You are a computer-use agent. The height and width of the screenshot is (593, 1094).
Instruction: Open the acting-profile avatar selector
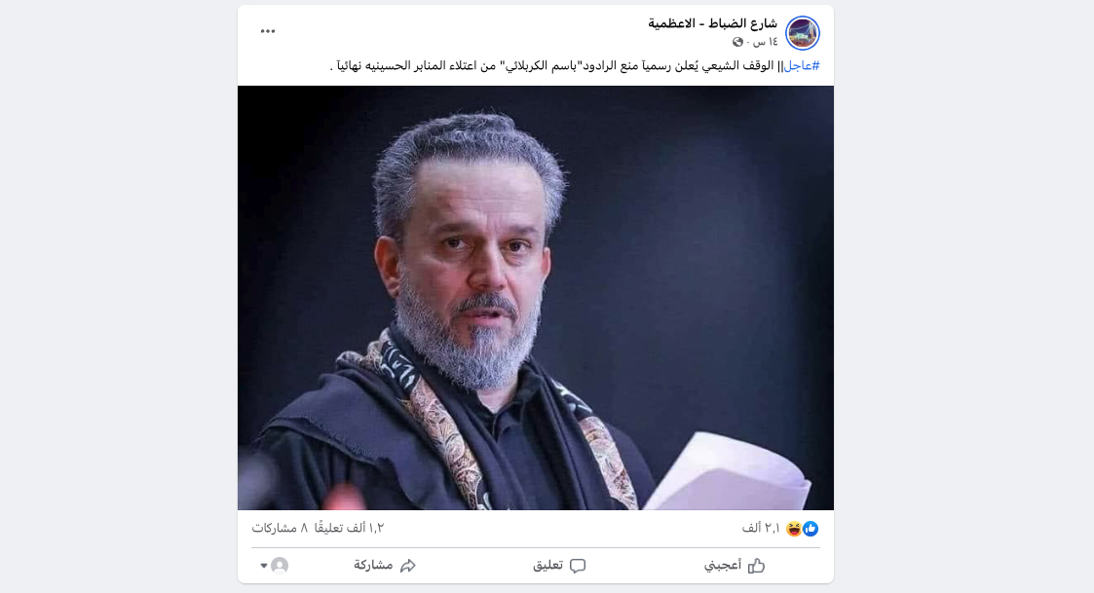280,565
